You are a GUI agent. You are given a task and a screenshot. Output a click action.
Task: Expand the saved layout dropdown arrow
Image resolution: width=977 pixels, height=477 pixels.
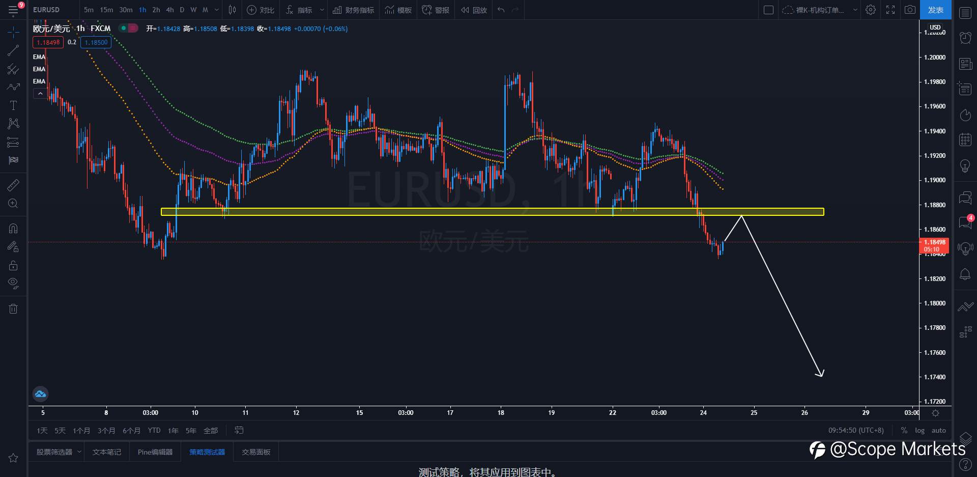pyautogui.click(x=855, y=10)
